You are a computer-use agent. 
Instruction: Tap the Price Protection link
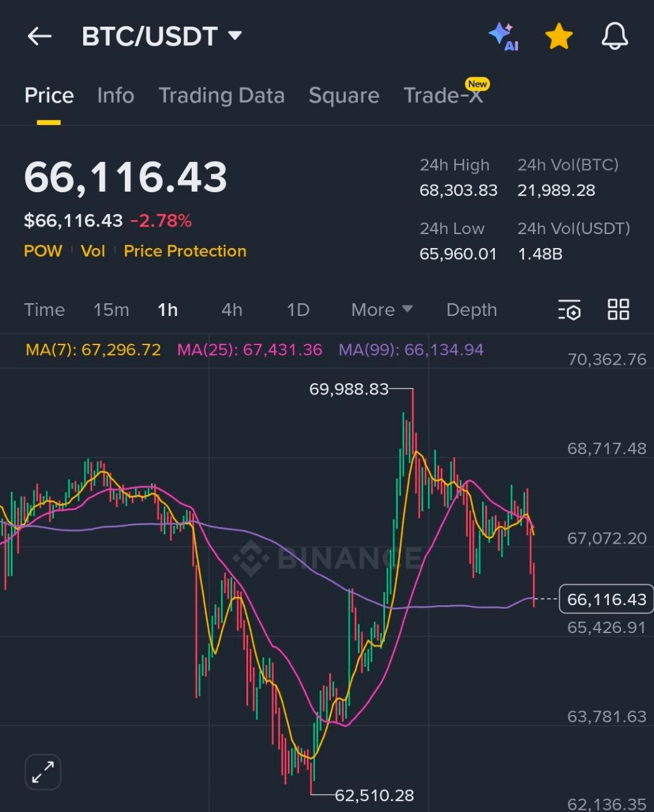(185, 251)
